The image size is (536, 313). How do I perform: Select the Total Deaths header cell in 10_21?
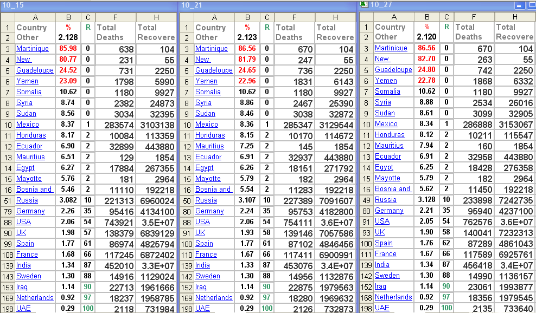point(295,32)
